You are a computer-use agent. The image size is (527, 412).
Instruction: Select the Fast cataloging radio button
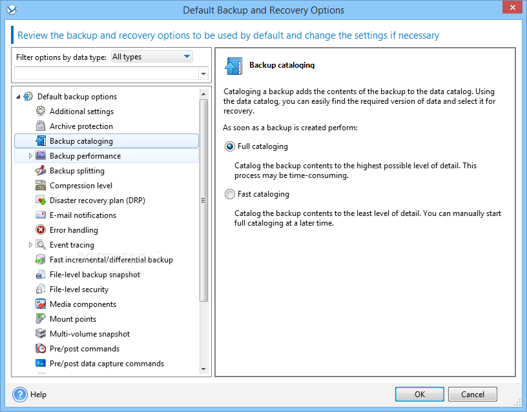(230, 194)
